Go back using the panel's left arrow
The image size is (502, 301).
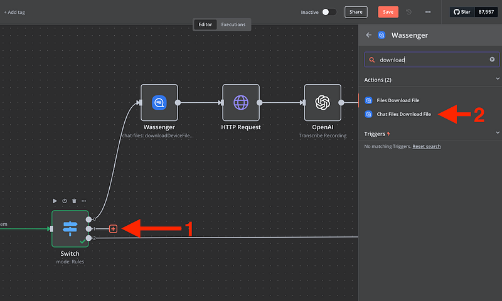tap(368, 35)
